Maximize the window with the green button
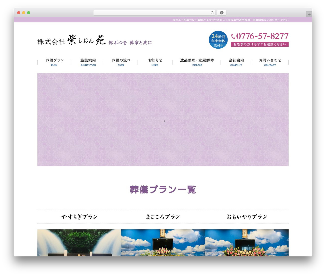 [x=29, y=13]
